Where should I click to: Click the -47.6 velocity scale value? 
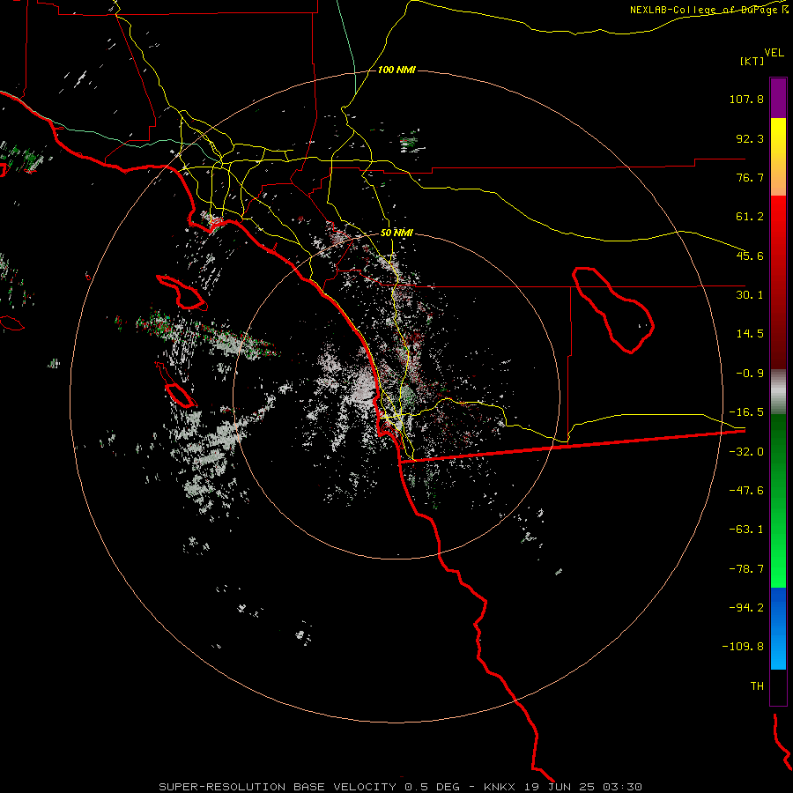click(x=746, y=491)
